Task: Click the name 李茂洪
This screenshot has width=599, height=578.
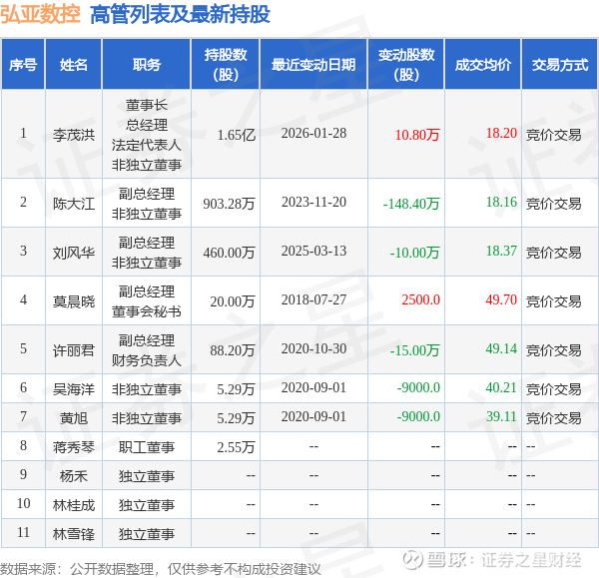Action: pos(74,135)
